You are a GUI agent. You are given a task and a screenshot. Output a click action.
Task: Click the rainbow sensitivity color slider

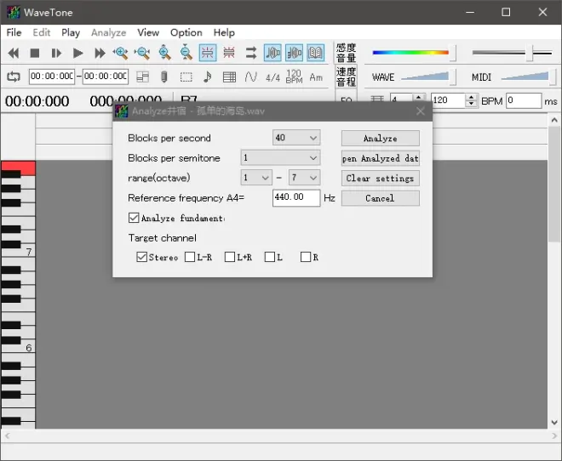coord(414,53)
